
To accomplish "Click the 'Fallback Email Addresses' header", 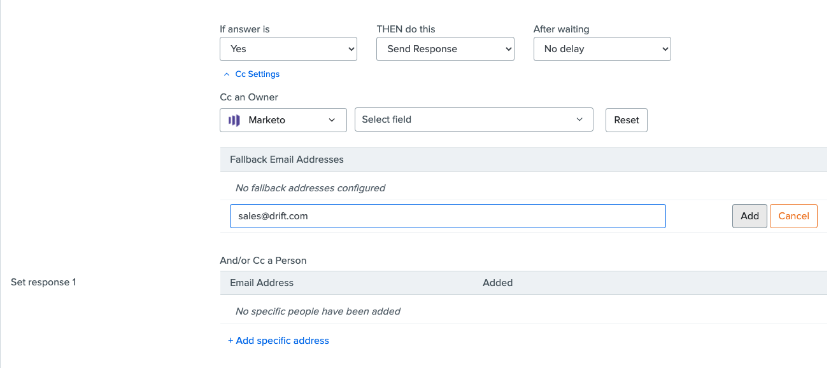I will click(287, 160).
